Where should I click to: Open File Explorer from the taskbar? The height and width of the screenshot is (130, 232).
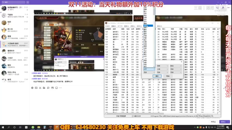pyautogui.click(x=39, y=127)
